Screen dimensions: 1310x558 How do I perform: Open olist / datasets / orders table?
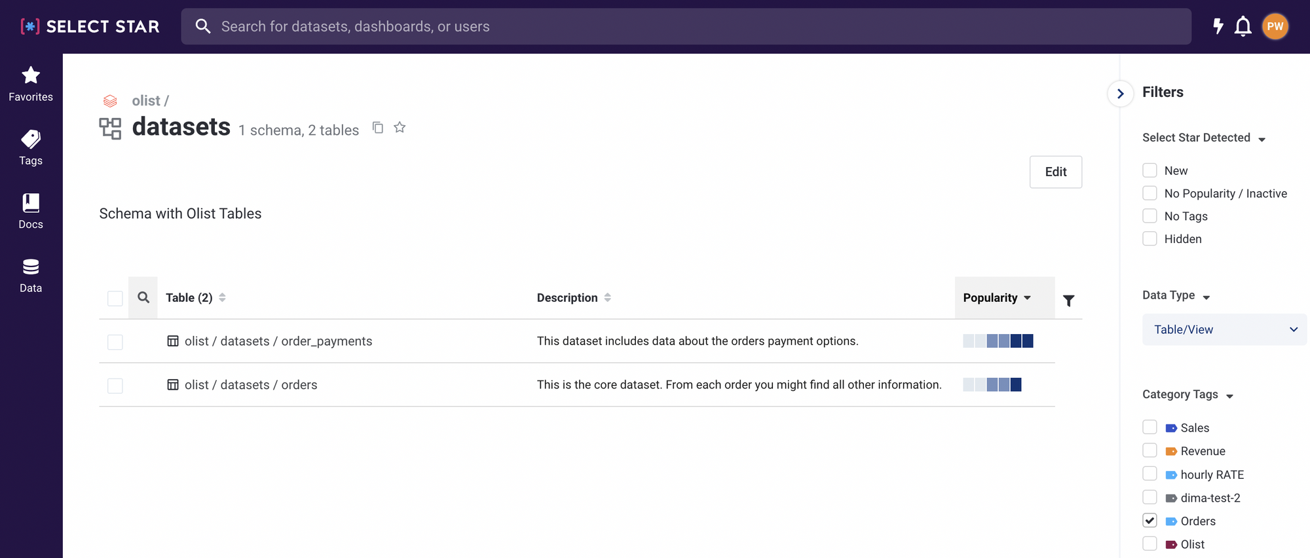251,384
